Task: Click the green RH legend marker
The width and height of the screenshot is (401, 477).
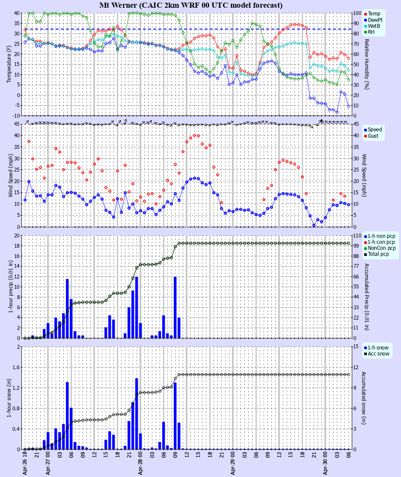Action: tap(365, 32)
